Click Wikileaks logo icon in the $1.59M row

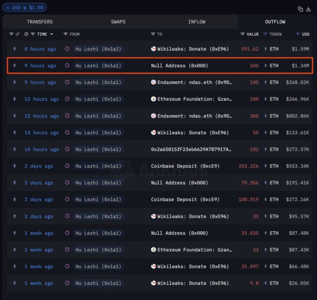coord(154,49)
